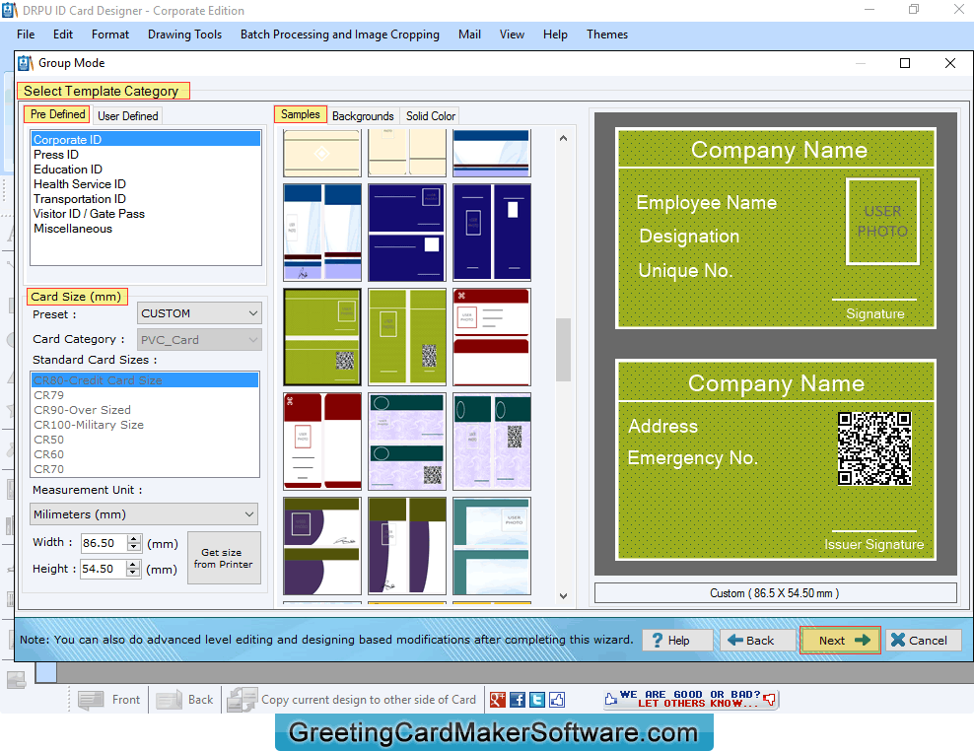Increase Width with the spinner arrow

pyautogui.click(x=133, y=539)
